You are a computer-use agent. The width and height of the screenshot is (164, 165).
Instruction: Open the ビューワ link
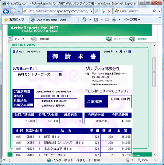(x=19, y=39)
